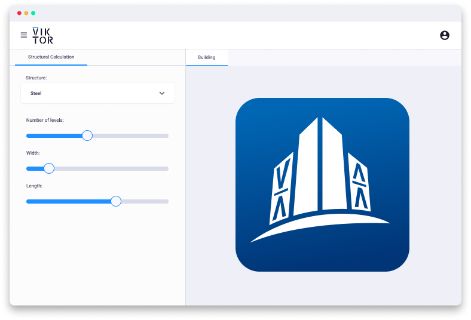Image resolution: width=471 pixels, height=320 pixels.
Task: Close the window with the red button
Action: click(x=19, y=13)
